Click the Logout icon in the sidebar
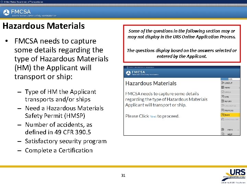 (222, 83)
